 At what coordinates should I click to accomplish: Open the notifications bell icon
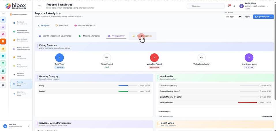[x=229, y=6]
